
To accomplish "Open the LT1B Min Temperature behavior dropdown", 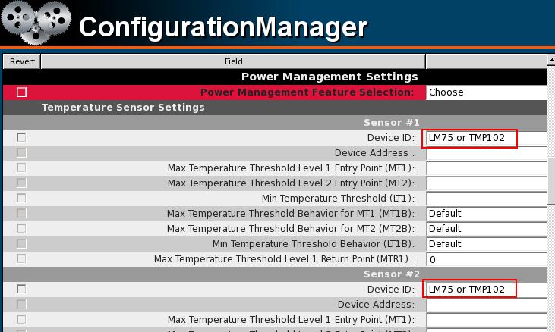I will tap(486, 244).
